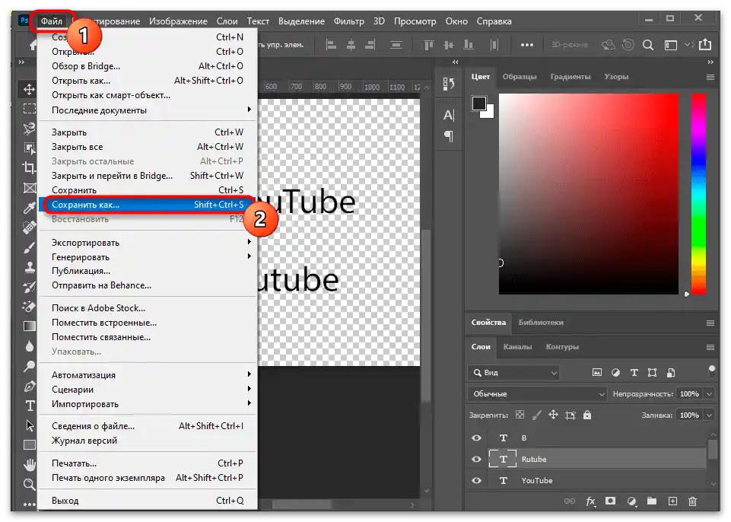This screenshot has height=522, width=731.
Task: Delete layer with the trash icon
Action: 693,501
